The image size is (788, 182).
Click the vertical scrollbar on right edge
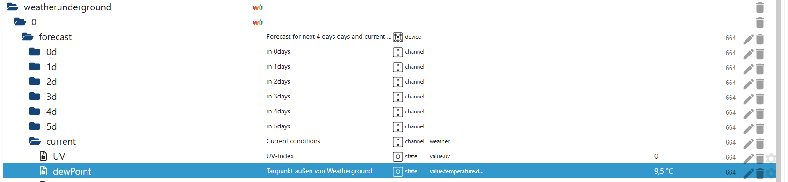coord(779,91)
